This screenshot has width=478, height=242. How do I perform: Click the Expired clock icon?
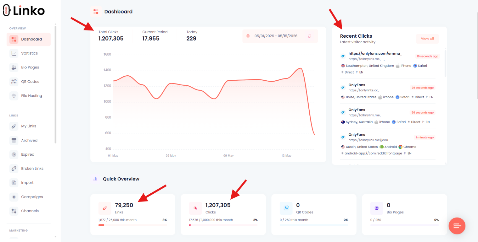(x=14, y=154)
